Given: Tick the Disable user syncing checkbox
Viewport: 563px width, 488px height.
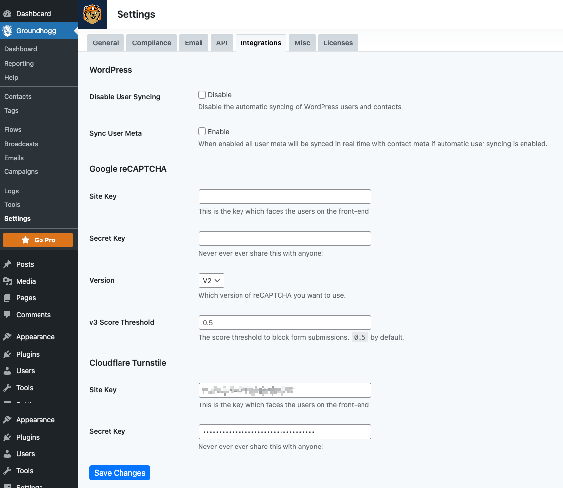Looking at the screenshot, I should click(202, 95).
